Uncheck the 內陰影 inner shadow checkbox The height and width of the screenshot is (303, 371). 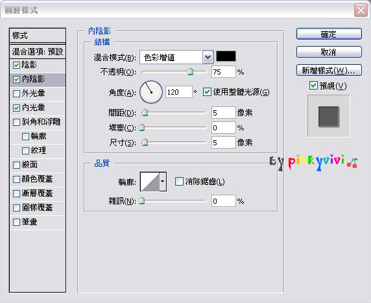(16, 79)
